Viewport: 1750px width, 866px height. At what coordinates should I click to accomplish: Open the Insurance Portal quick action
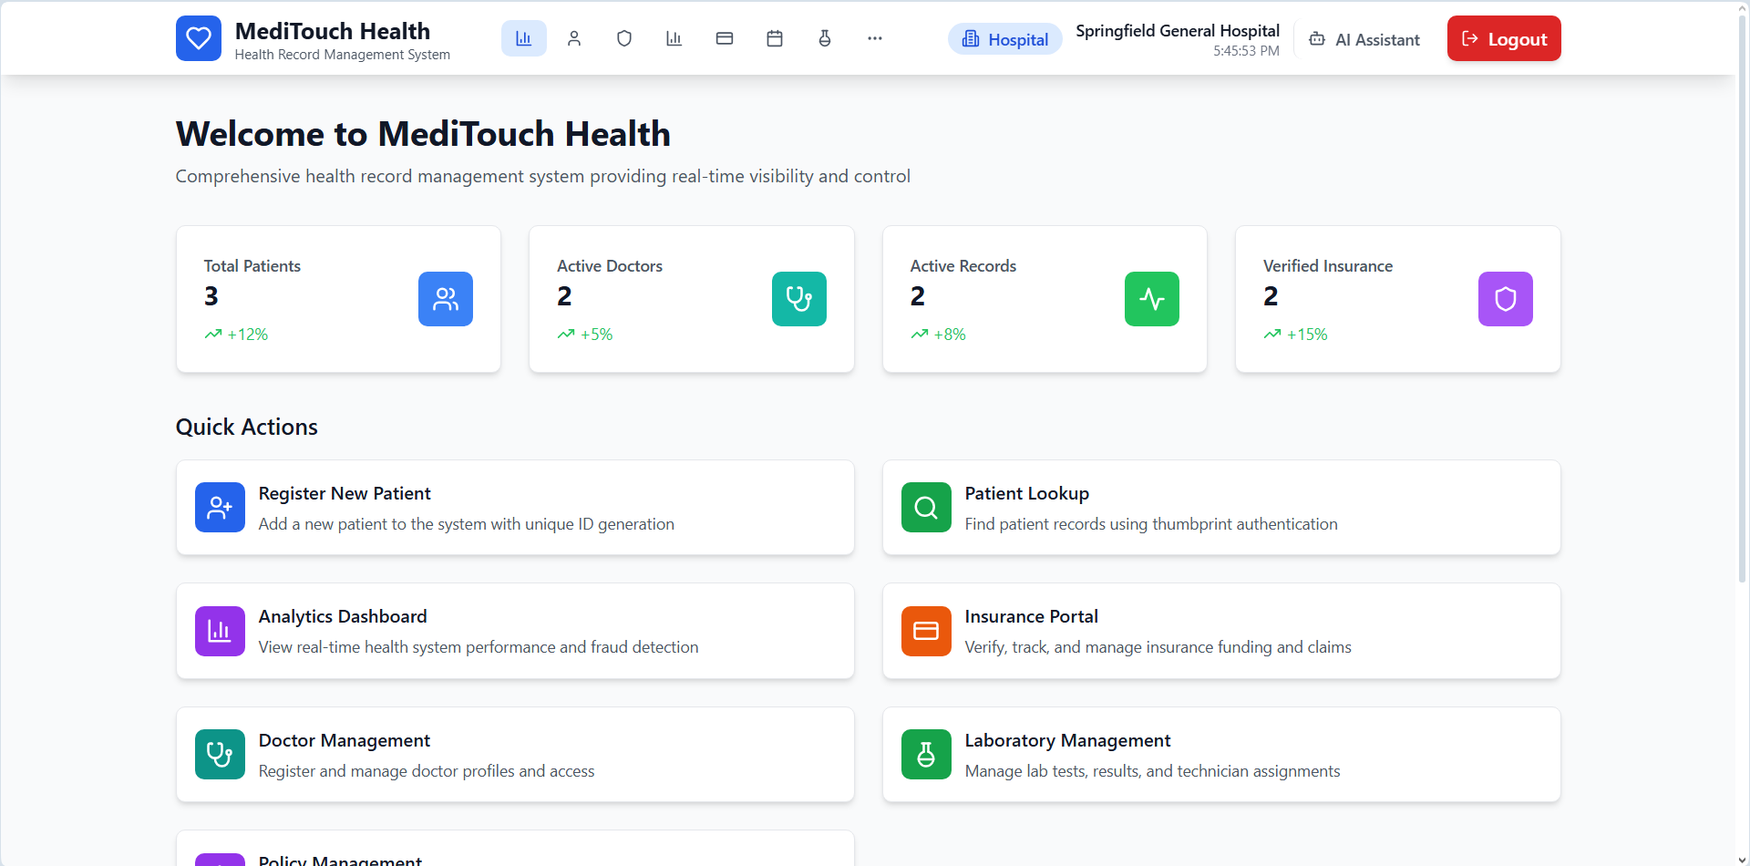[x=1221, y=631]
